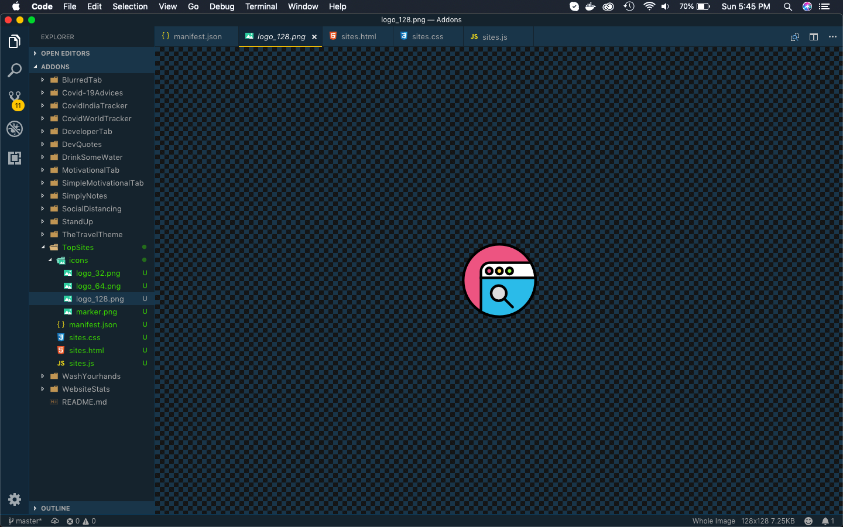
Task: Open macOS Spotlight search
Action: tap(788, 6)
